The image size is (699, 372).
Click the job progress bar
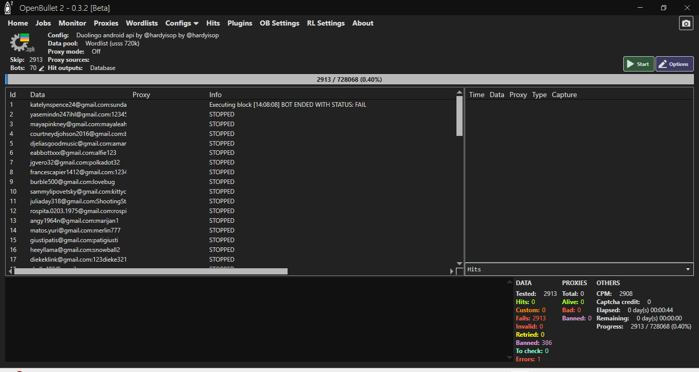[x=349, y=79]
